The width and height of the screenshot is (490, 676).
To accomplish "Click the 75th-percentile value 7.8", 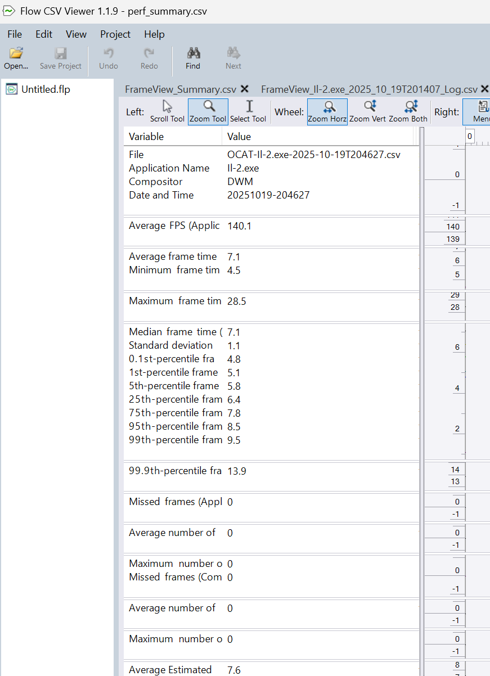I will point(234,413).
